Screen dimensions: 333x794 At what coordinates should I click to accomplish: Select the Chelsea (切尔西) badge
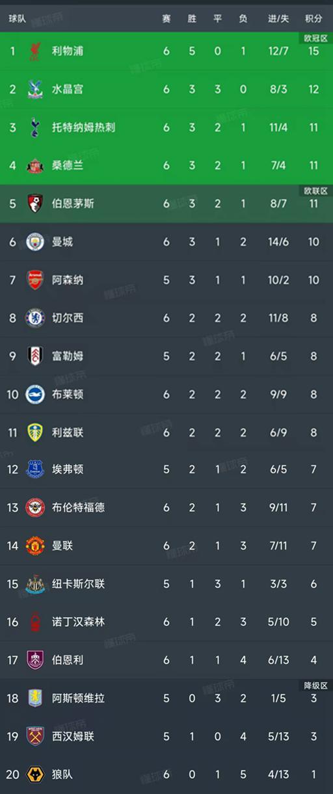pyautogui.click(x=34, y=318)
